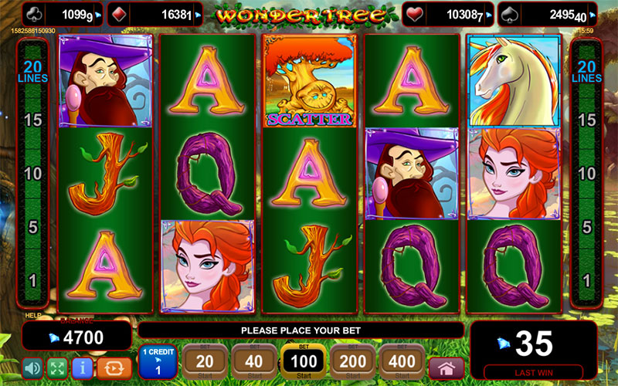The height and width of the screenshot is (386, 618).
Task: Enable autoplay with the orange loop icon
Action: [x=114, y=368]
